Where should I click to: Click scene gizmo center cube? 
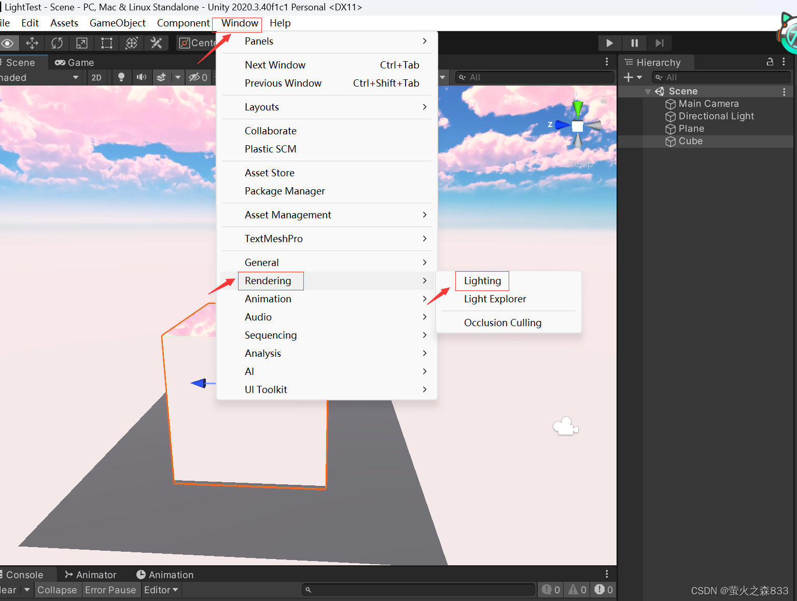click(x=577, y=126)
